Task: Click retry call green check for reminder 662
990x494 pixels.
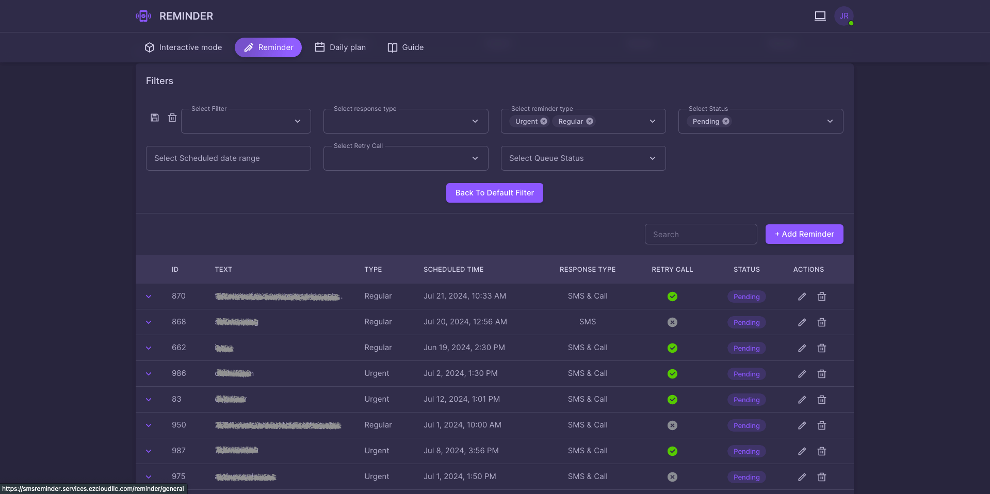Action: click(x=672, y=348)
